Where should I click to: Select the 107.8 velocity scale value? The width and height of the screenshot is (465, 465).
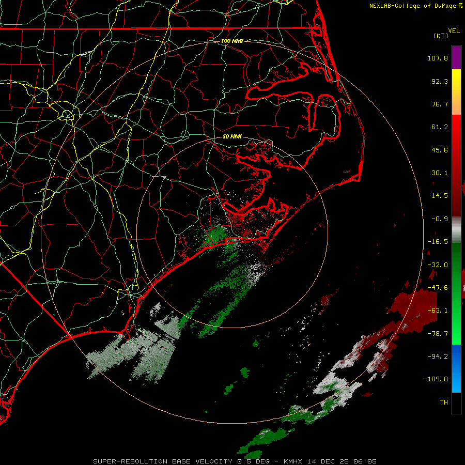(x=438, y=58)
